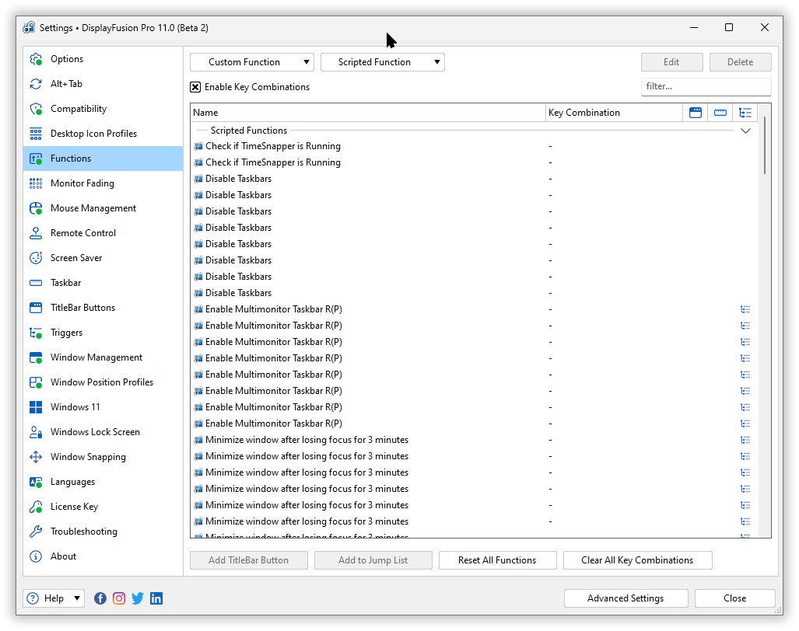Click the Reset All Functions button
799x631 pixels.
pos(497,560)
